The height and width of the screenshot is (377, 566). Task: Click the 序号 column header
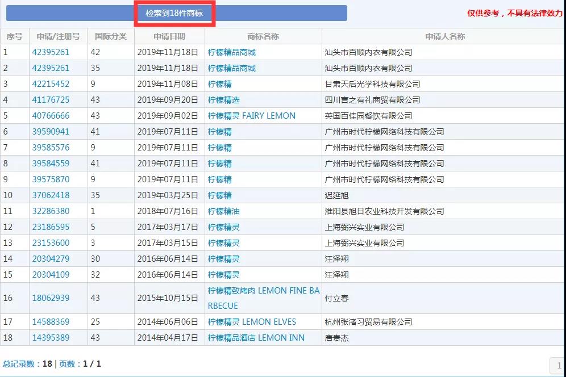pyautogui.click(x=14, y=36)
